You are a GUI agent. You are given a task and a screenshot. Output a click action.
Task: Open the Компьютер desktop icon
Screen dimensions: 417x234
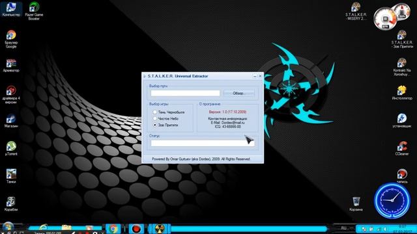point(11,9)
